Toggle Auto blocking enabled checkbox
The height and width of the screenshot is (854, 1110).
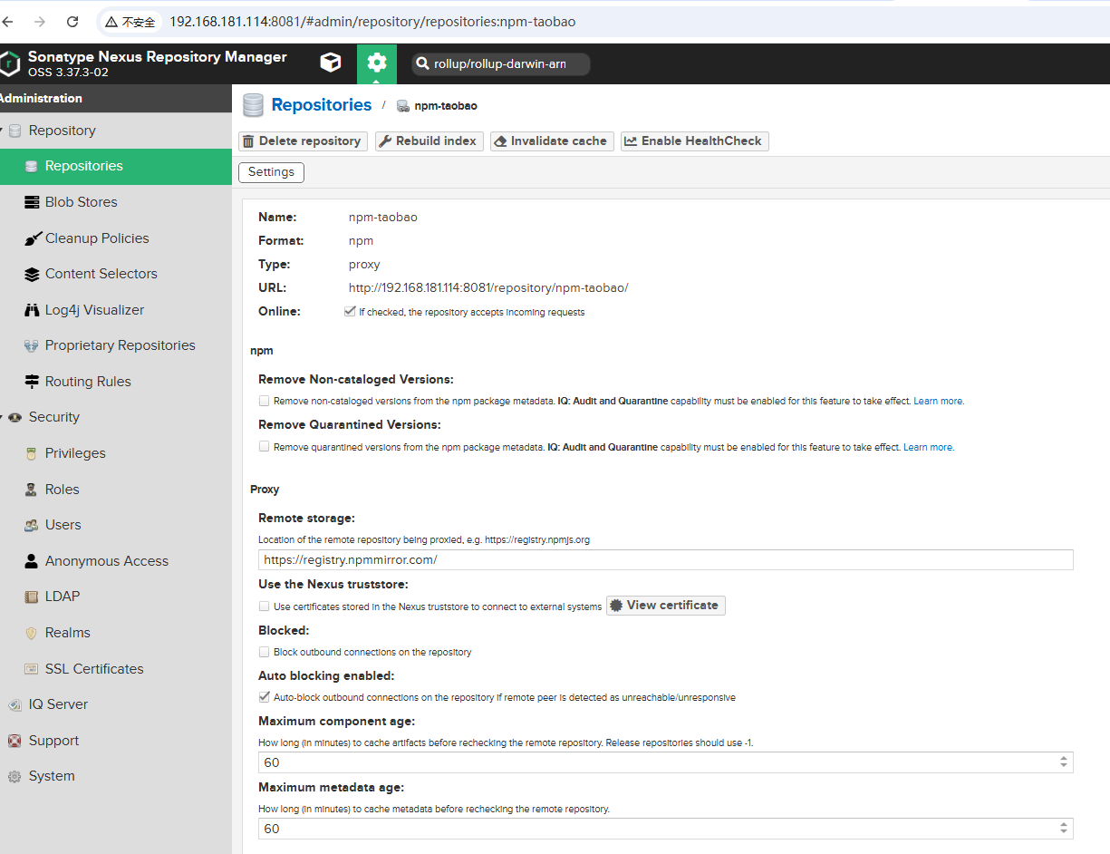[265, 697]
